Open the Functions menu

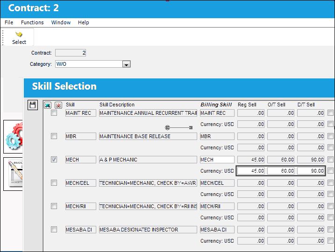click(x=32, y=22)
